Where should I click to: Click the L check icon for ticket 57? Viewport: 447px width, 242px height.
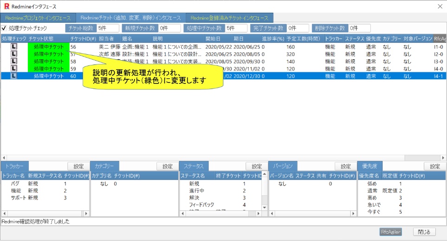[13, 54]
